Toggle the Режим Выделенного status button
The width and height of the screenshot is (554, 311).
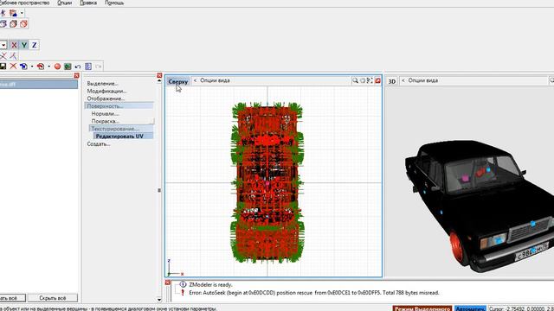point(422,308)
